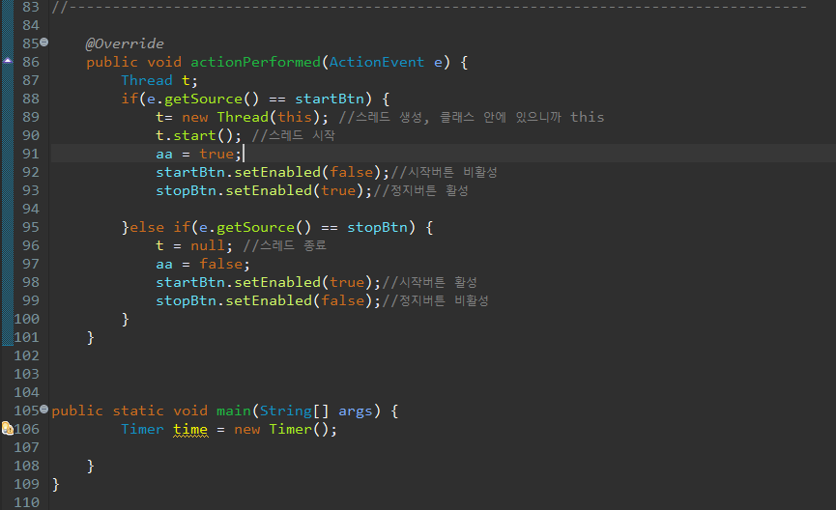Click the @Override annotation
Image resolution: width=836 pixels, height=510 pixels.
click(x=125, y=43)
